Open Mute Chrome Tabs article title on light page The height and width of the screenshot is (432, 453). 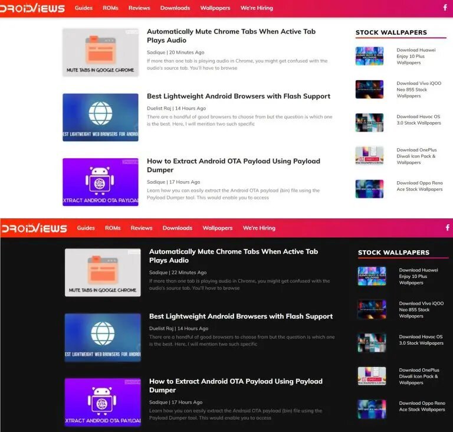tap(231, 36)
